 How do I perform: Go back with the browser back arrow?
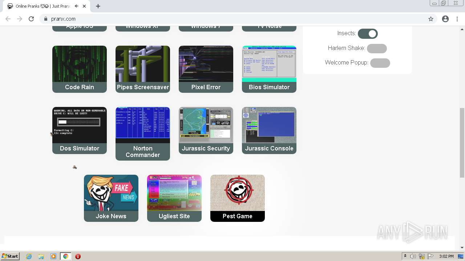[8, 19]
